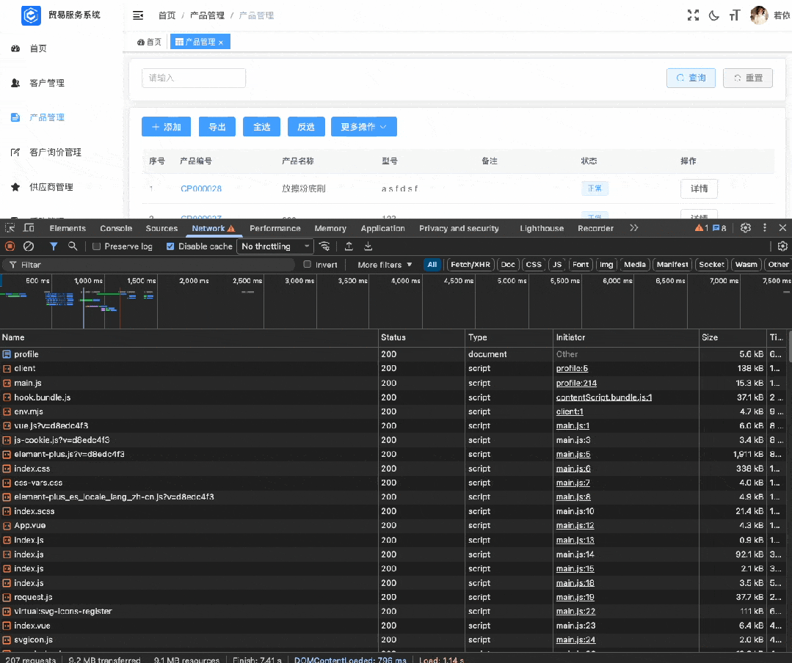Stop recording network log

pyautogui.click(x=10, y=246)
